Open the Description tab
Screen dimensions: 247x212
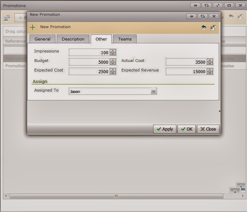tap(73, 39)
